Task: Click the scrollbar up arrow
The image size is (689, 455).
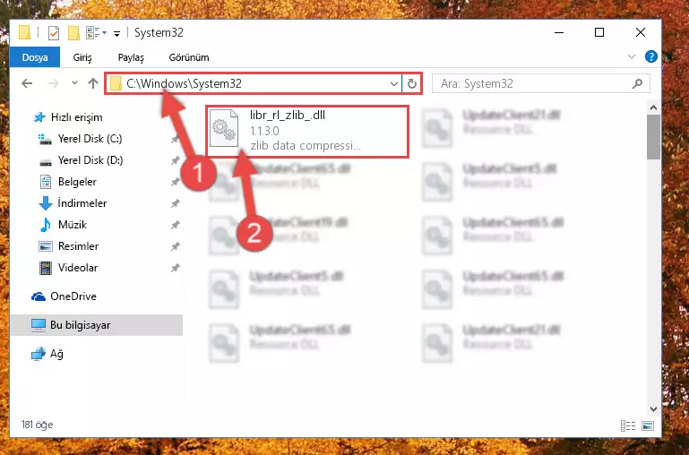Action: 653,107
